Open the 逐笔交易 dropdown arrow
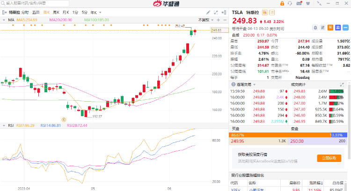Viewport: 351px width, 191px height. pyautogui.click(x=255, y=85)
